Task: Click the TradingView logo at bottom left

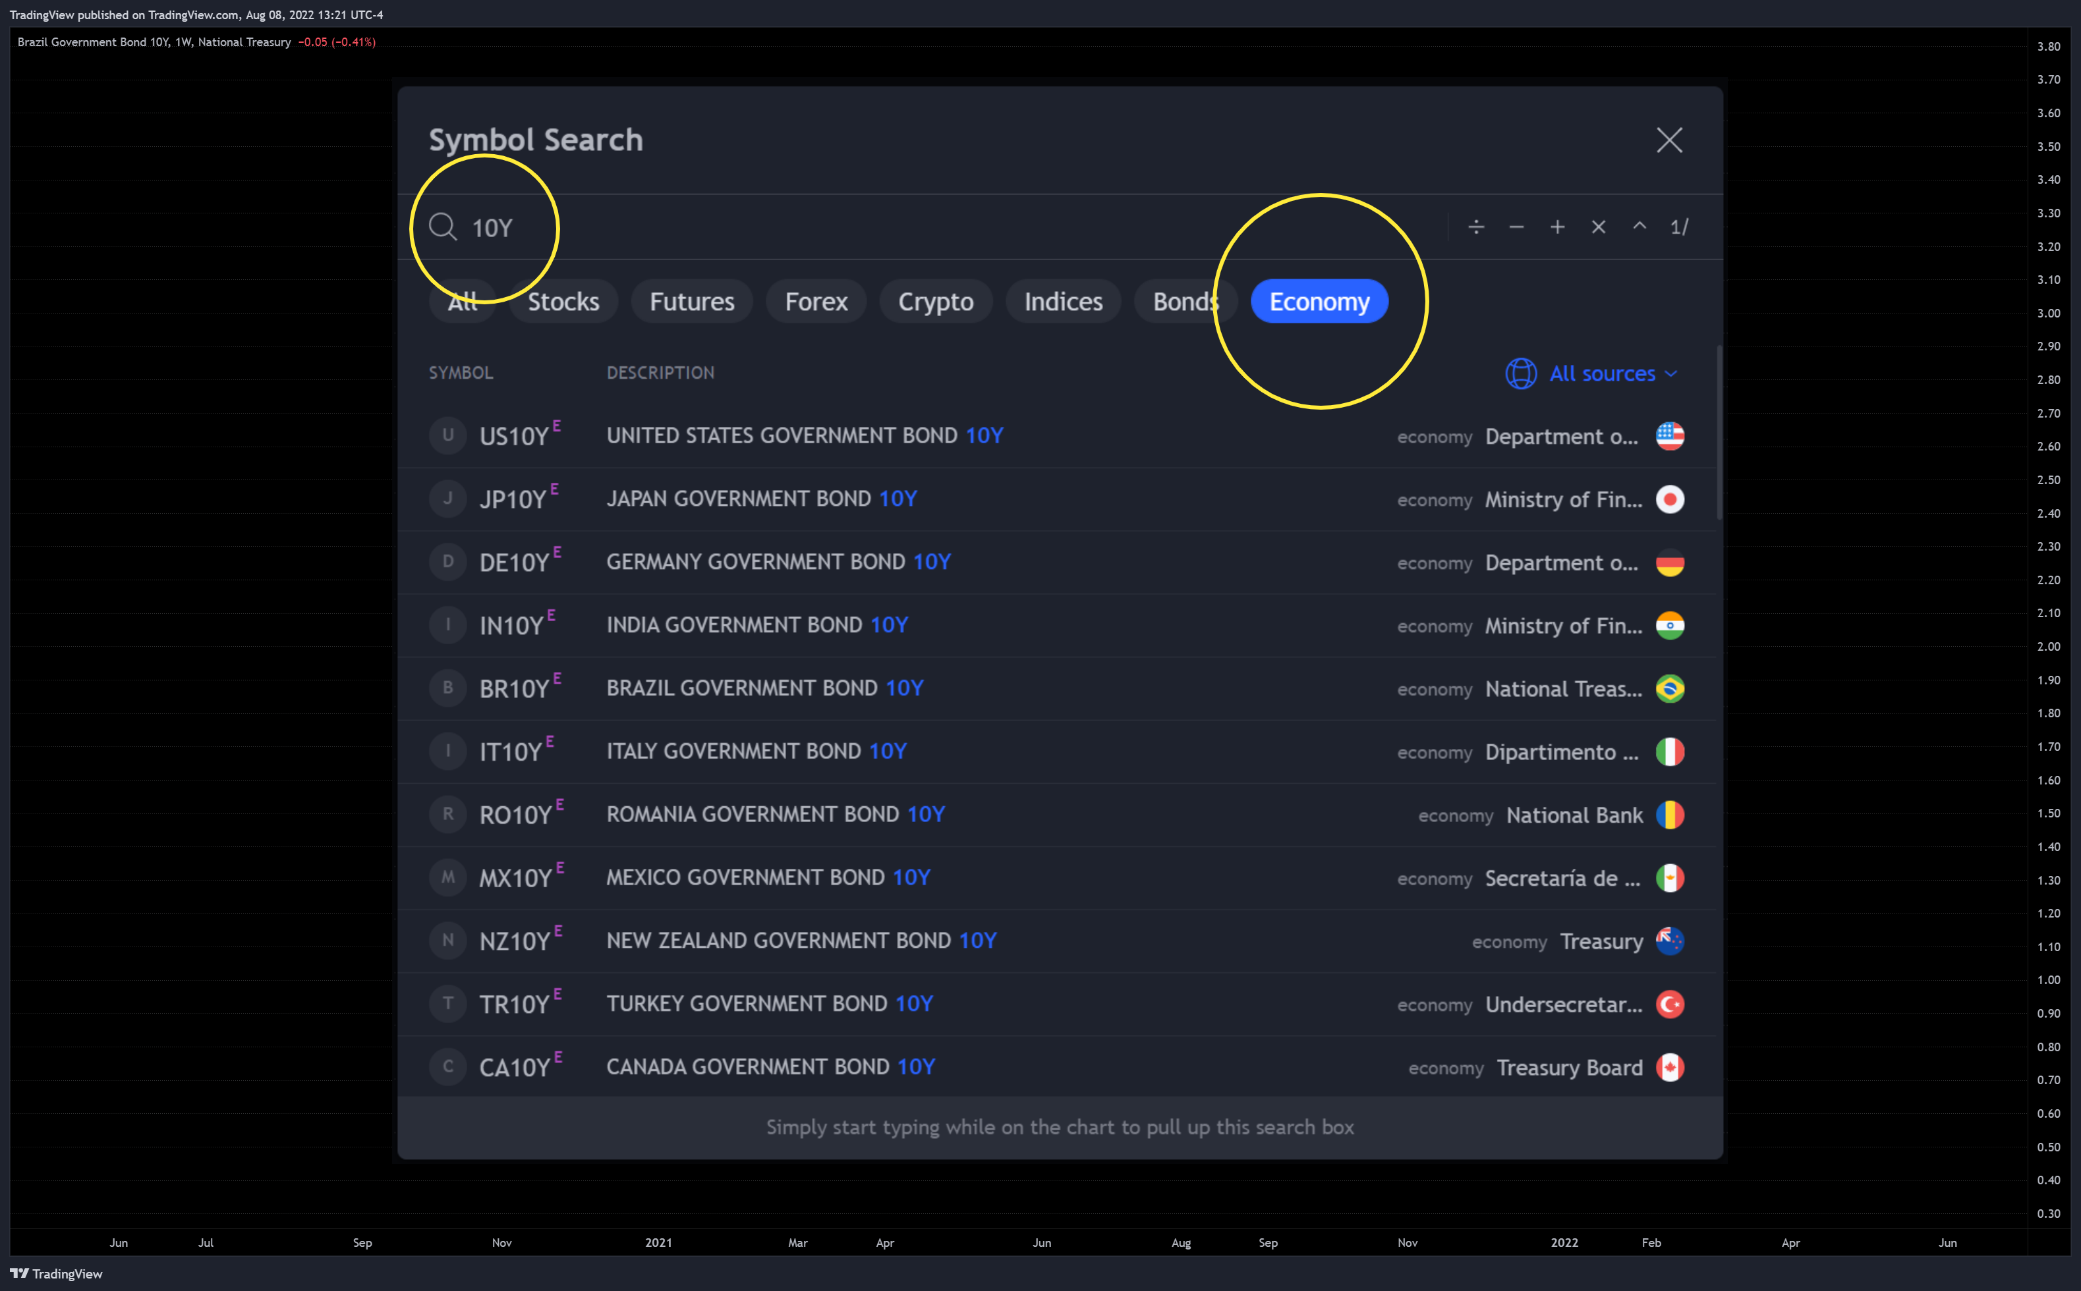Action: pyautogui.click(x=57, y=1274)
